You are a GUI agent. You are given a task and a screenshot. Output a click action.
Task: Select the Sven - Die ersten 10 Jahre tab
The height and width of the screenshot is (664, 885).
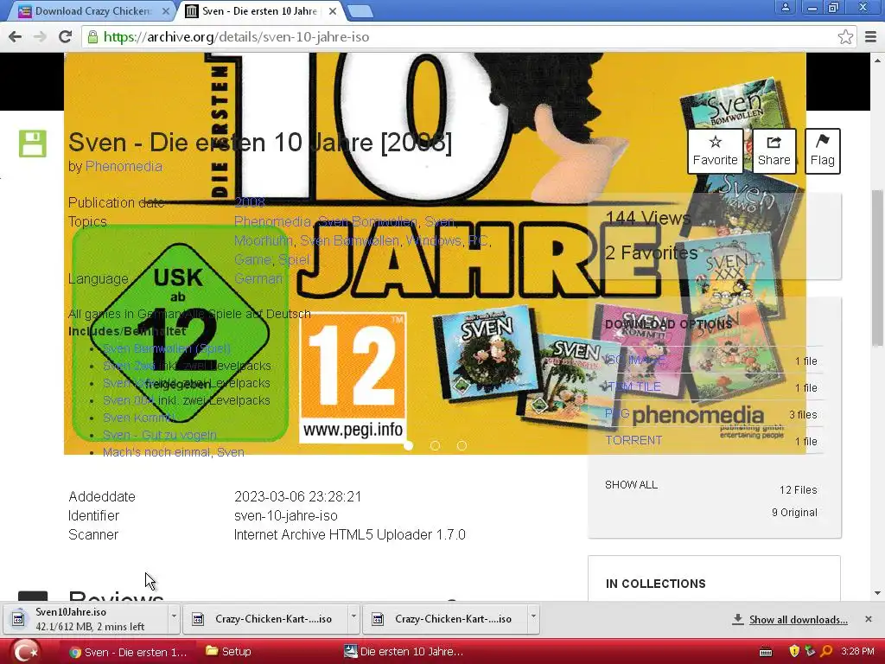[259, 10]
